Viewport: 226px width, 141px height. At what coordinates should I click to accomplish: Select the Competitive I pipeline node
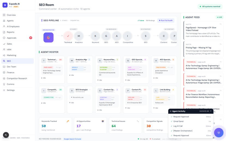click(x=127, y=36)
